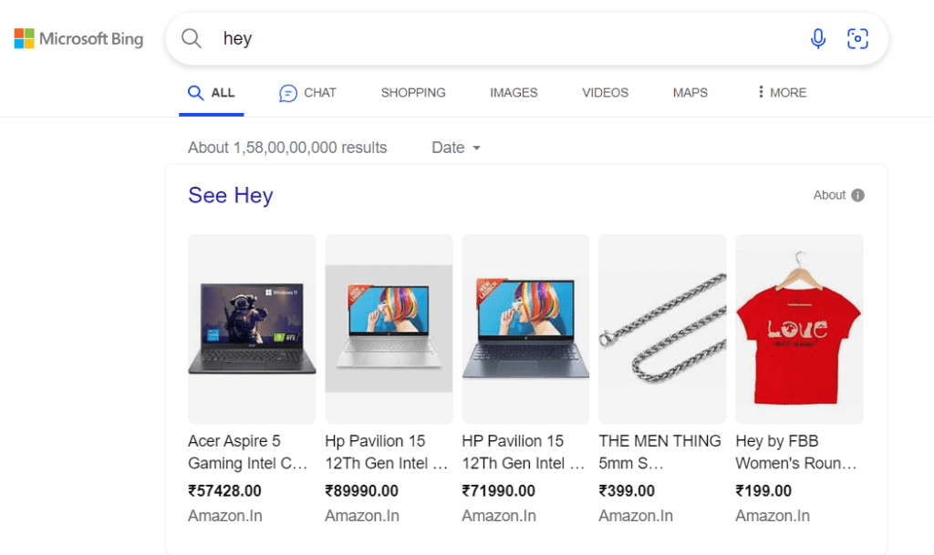The width and height of the screenshot is (934, 555).
Task: Select the chat bubble icon beside CHAT
Action: point(286,92)
